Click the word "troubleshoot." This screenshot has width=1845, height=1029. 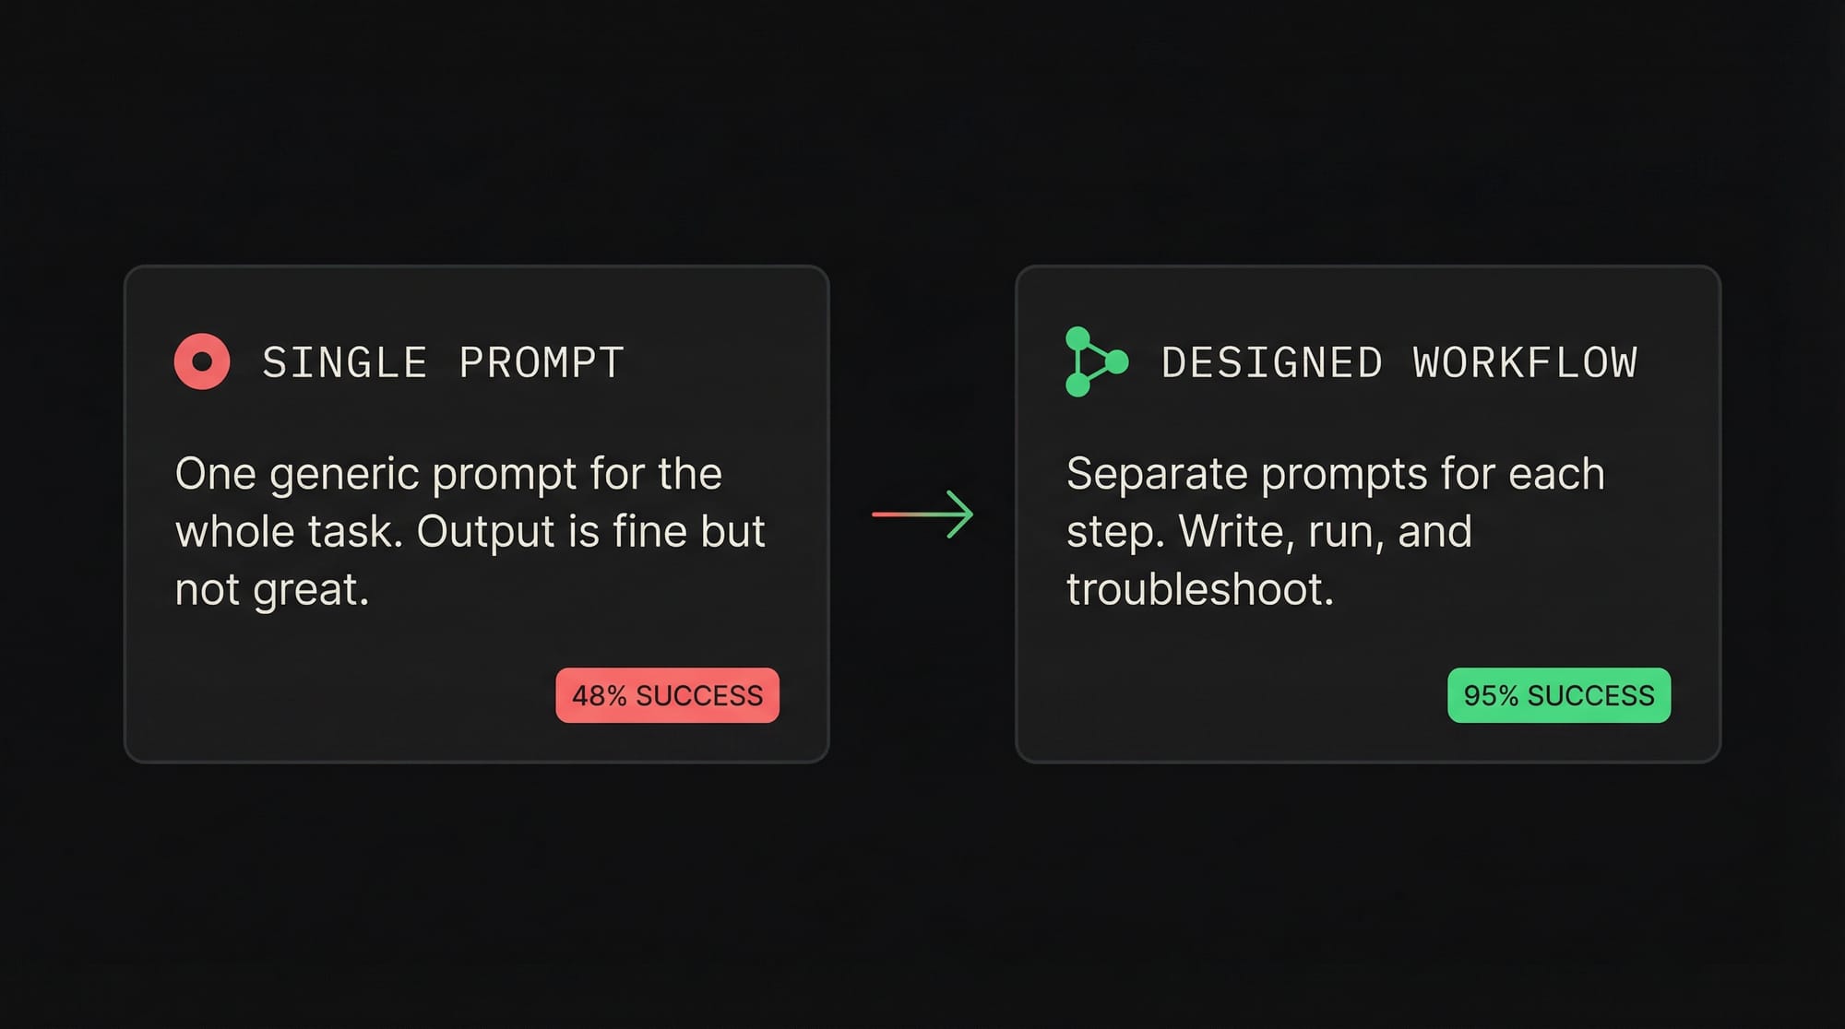(x=1200, y=590)
